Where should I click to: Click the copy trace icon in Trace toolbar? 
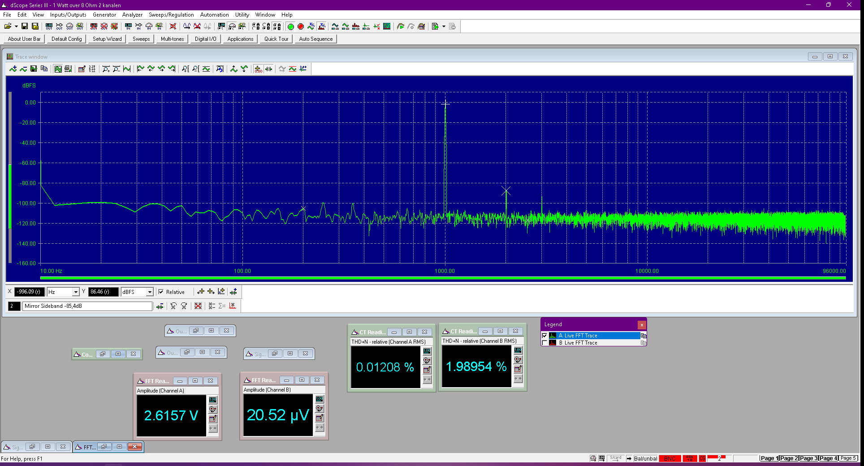(44, 69)
